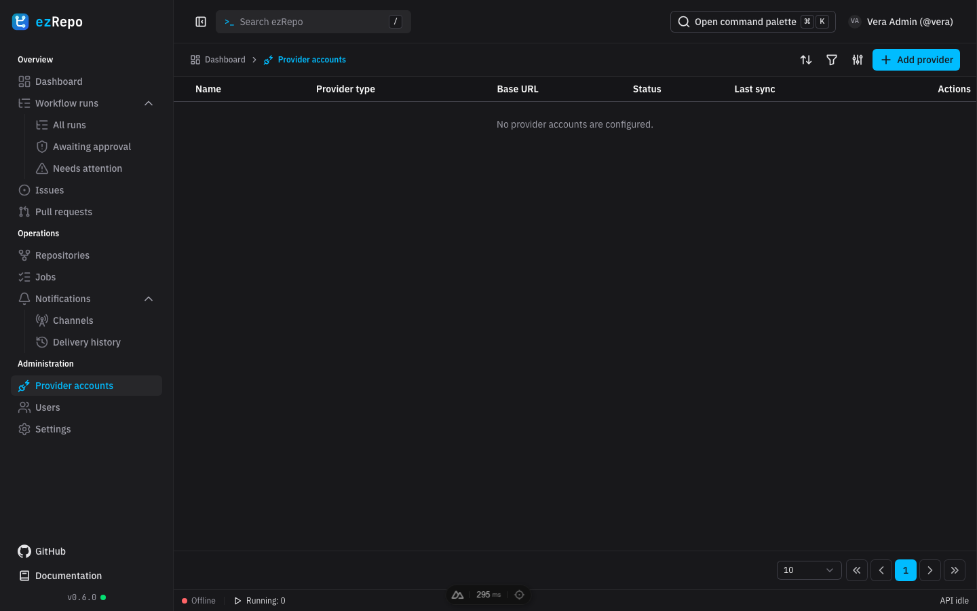Click the ezRepo logo icon
977x611 pixels.
(x=20, y=22)
